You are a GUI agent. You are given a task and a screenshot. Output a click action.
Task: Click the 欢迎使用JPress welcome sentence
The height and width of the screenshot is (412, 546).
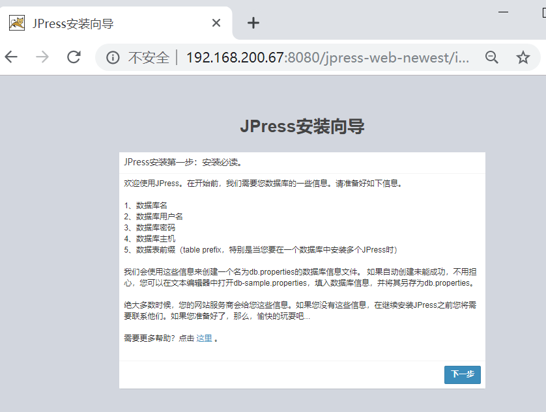click(x=263, y=184)
